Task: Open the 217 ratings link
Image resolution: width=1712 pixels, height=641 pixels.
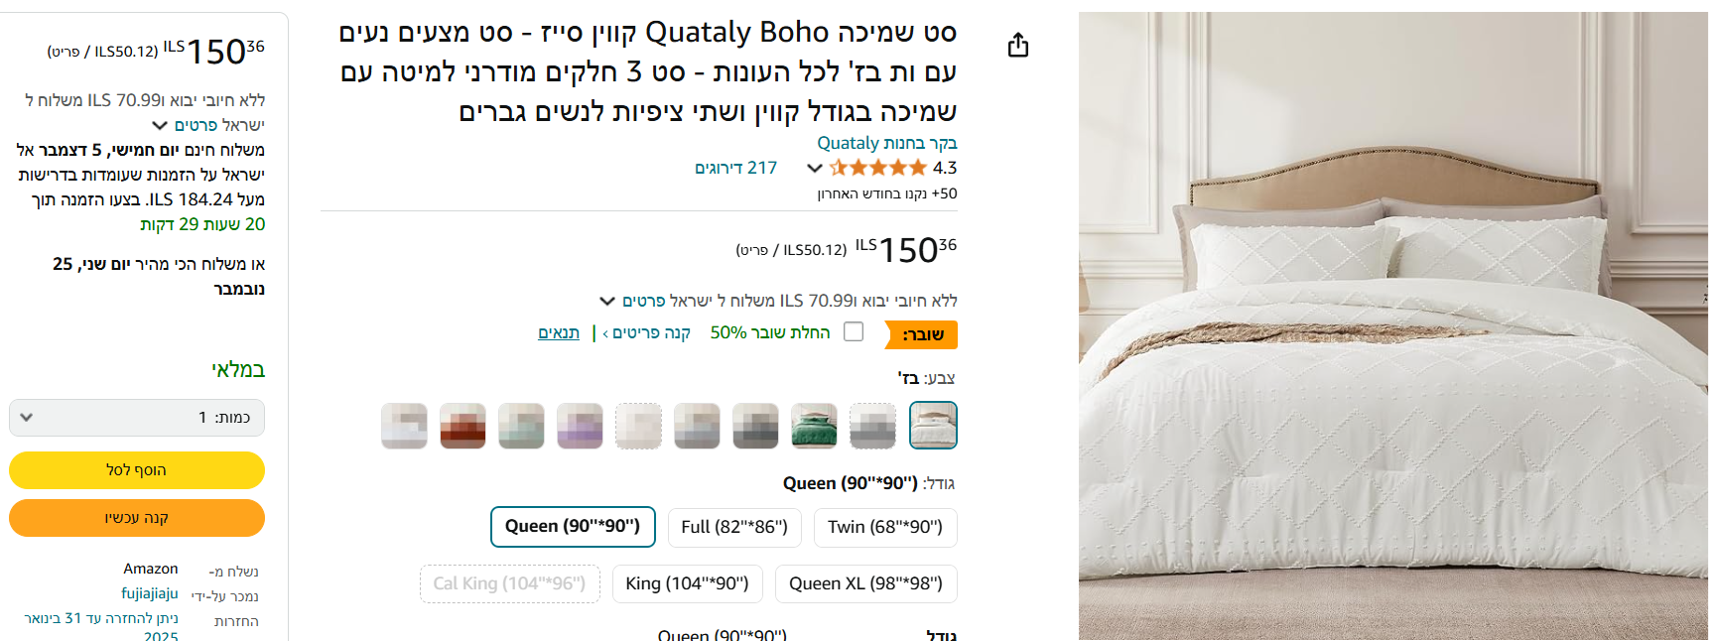Action: pyautogui.click(x=735, y=168)
